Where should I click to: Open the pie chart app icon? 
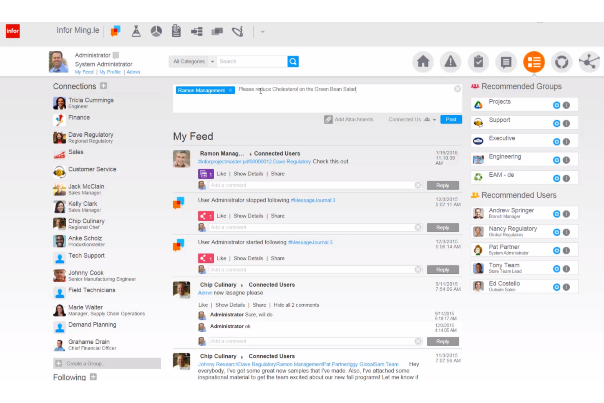[x=156, y=31]
